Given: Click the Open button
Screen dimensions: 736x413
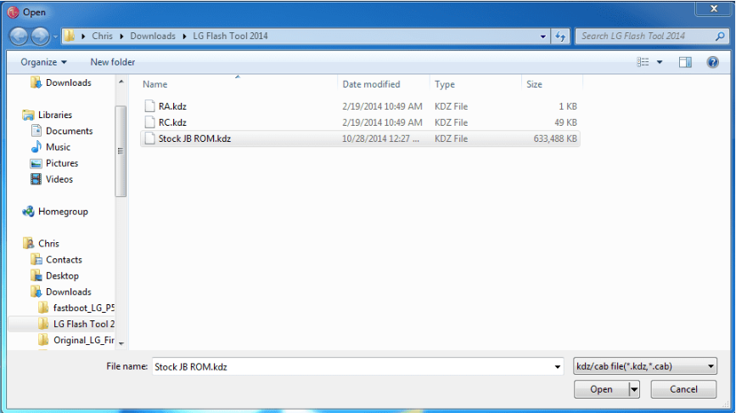Looking at the screenshot, I should pos(601,389).
